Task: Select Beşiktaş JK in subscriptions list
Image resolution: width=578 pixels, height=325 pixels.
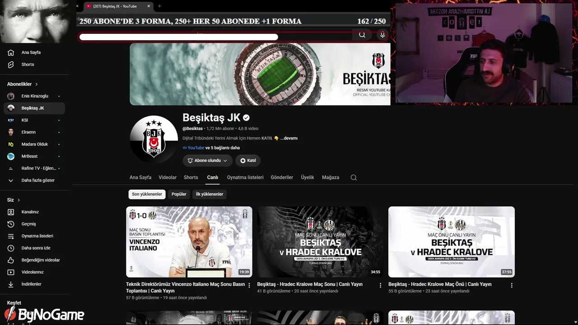Action: (35, 108)
